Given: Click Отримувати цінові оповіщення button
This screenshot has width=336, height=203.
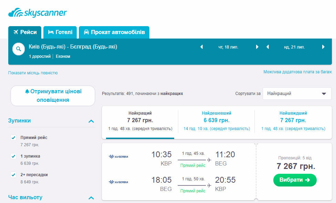Looking at the screenshot, I should click(x=53, y=96).
